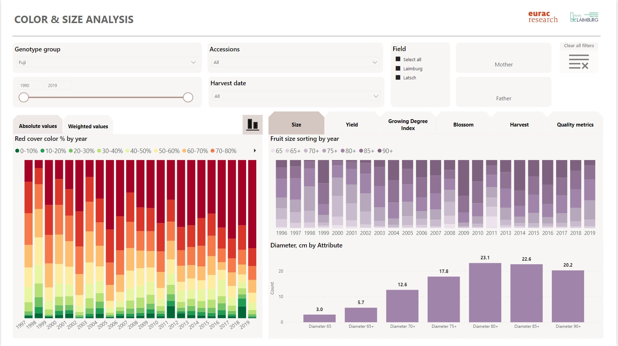The image size is (618, 346).
Task: Click the Clear all filters icon
Action: click(579, 62)
